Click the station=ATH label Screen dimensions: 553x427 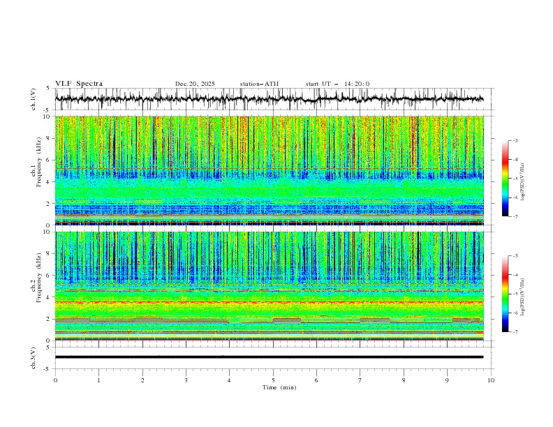[x=259, y=84]
